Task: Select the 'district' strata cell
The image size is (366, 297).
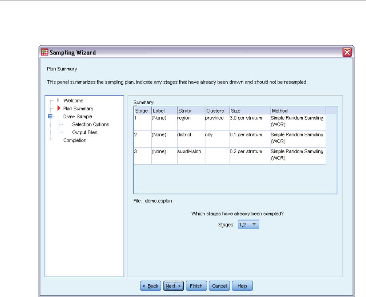Action: (191, 139)
